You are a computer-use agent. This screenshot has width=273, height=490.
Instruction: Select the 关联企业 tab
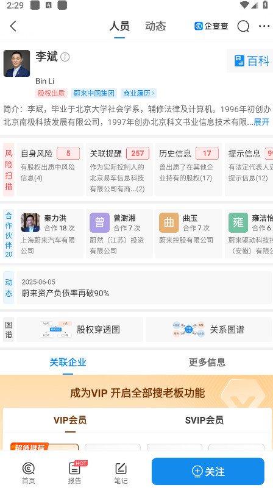coord(68,362)
